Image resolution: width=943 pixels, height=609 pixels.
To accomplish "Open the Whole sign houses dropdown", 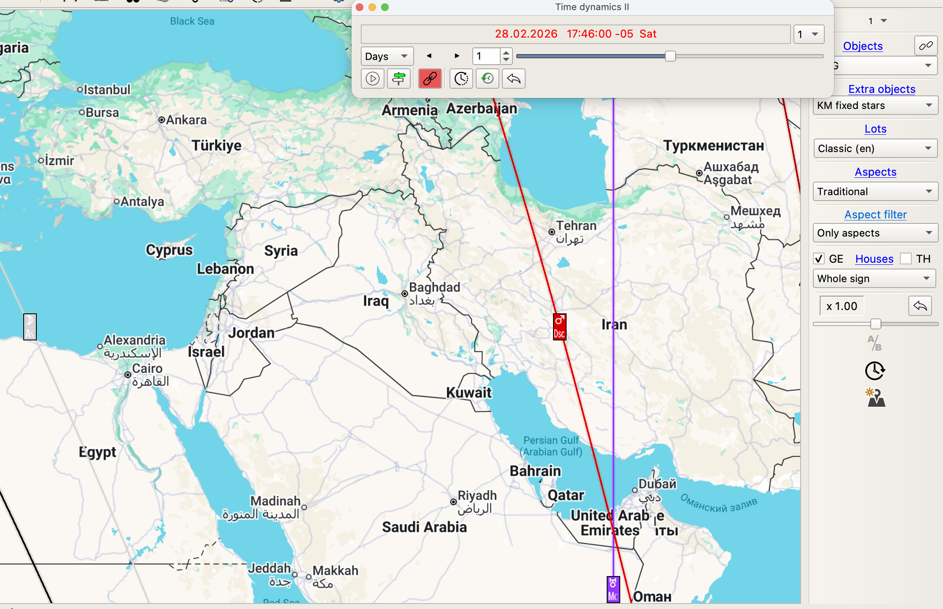I will click(x=874, y=278).
